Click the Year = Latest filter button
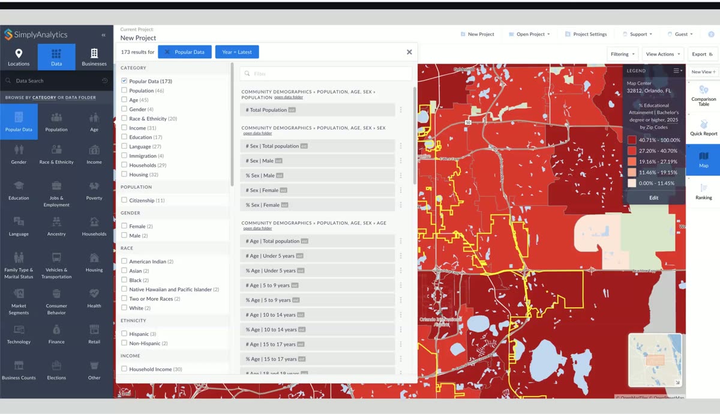Viewport: 720px width, 414px height. point(237,52)
